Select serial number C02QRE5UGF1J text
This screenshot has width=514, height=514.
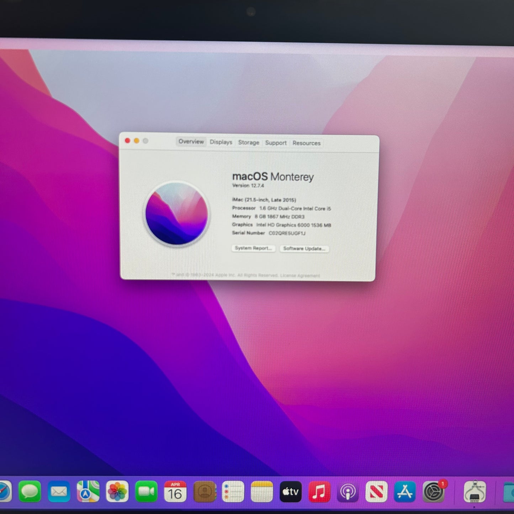point(287,233)
